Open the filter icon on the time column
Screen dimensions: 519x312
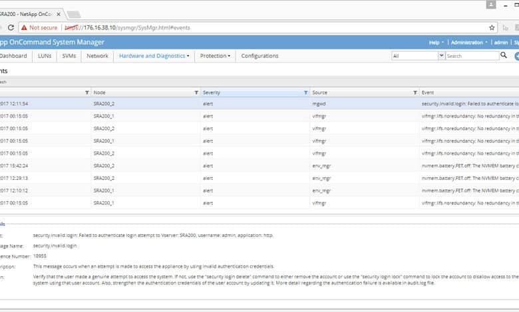point(87,92)
